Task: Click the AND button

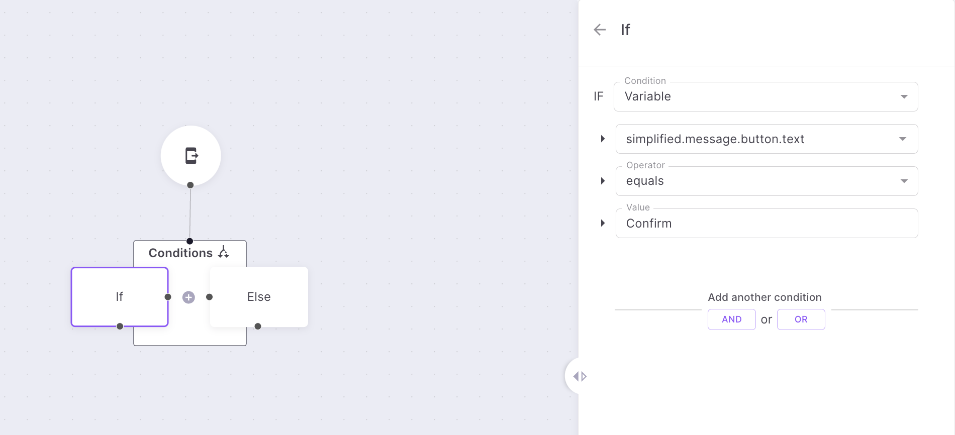Action: tap(731, 319)
